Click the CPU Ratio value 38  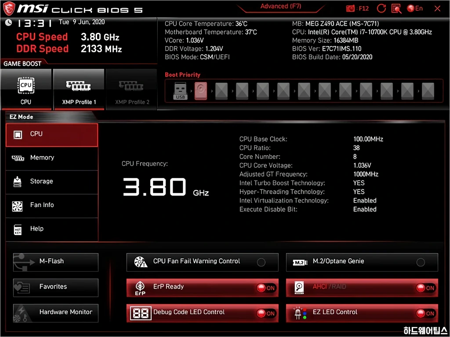click(356, 148)
